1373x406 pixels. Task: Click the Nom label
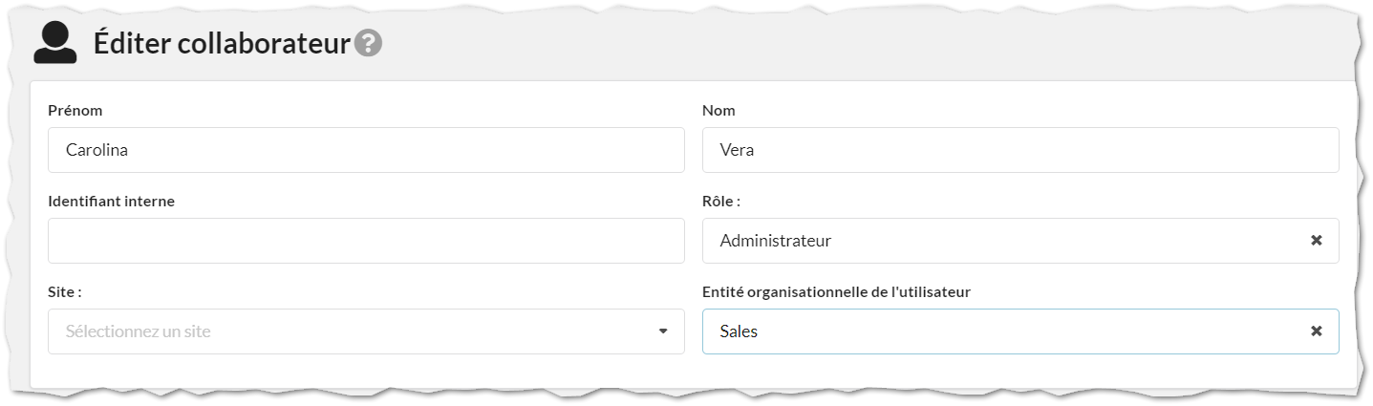tap(719, 111)
